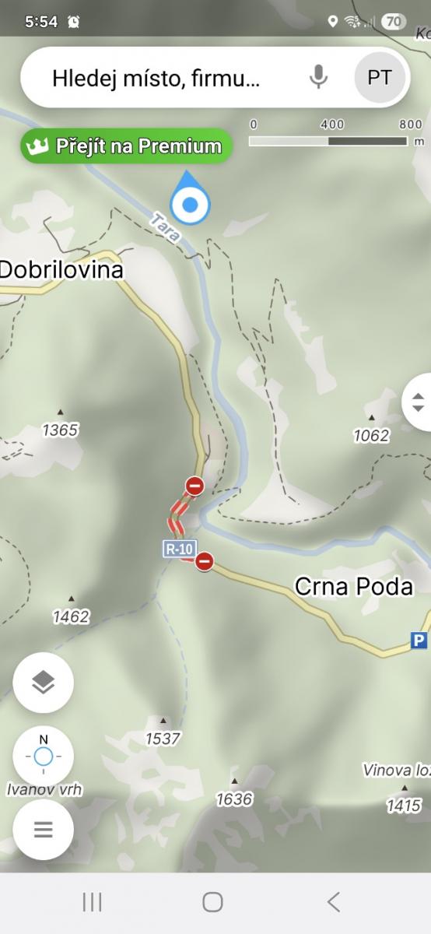Tap the upper road closure sign
The width and height of the screenshot is (431, 934).
tap(194, 486)
